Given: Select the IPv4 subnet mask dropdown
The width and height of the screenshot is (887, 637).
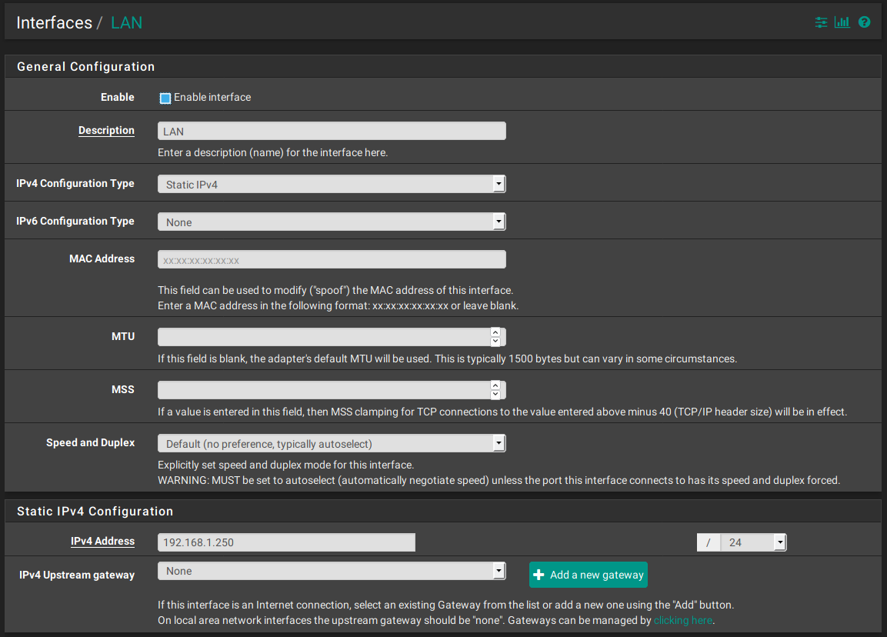Looking at the screenshot, I should (x=752, y=542).
